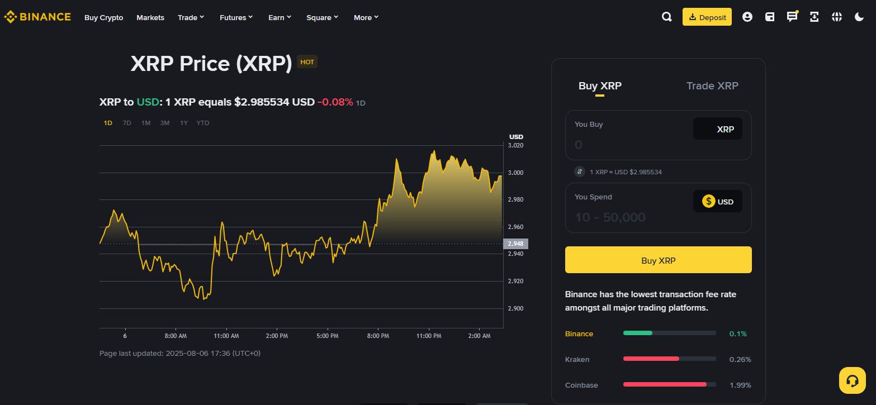The image size is (876, 405).
Task: Click the 0.1% fee value
Action: (738, 333)
